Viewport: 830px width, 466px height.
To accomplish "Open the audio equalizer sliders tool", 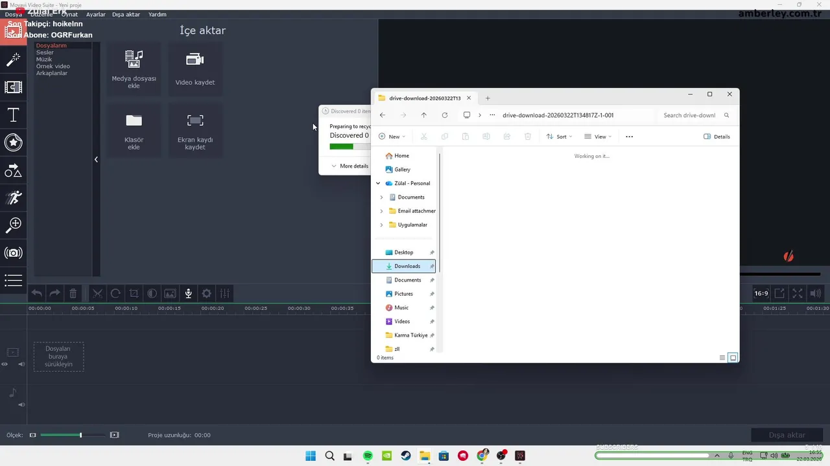I will point(224,294).
